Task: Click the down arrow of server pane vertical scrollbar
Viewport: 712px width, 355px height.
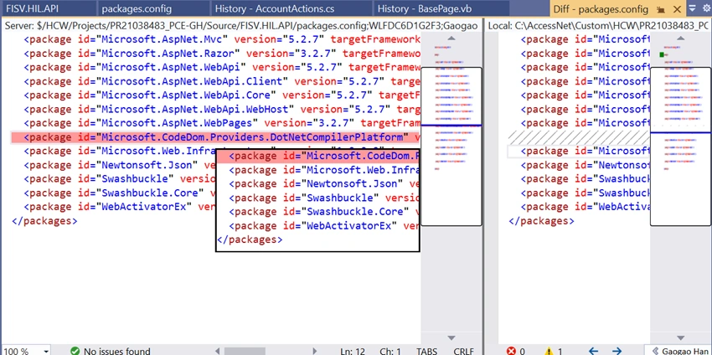Action: (451, 337)
